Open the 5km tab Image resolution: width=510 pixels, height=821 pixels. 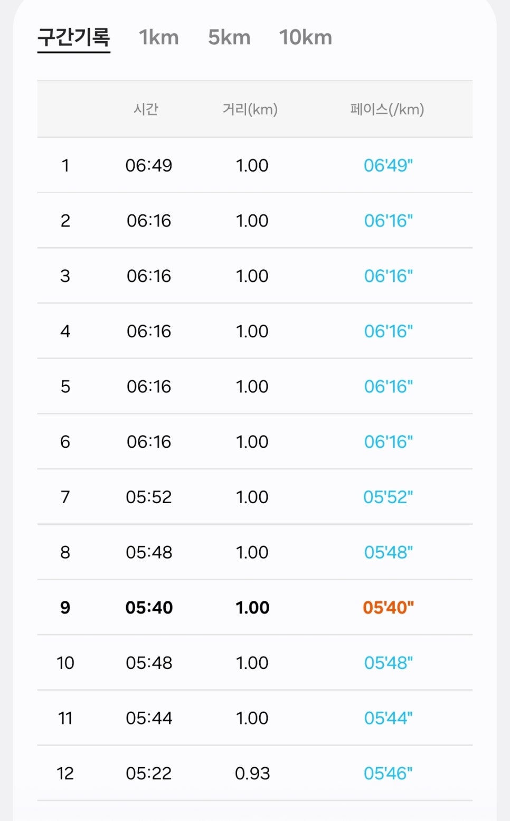(229, 37)
